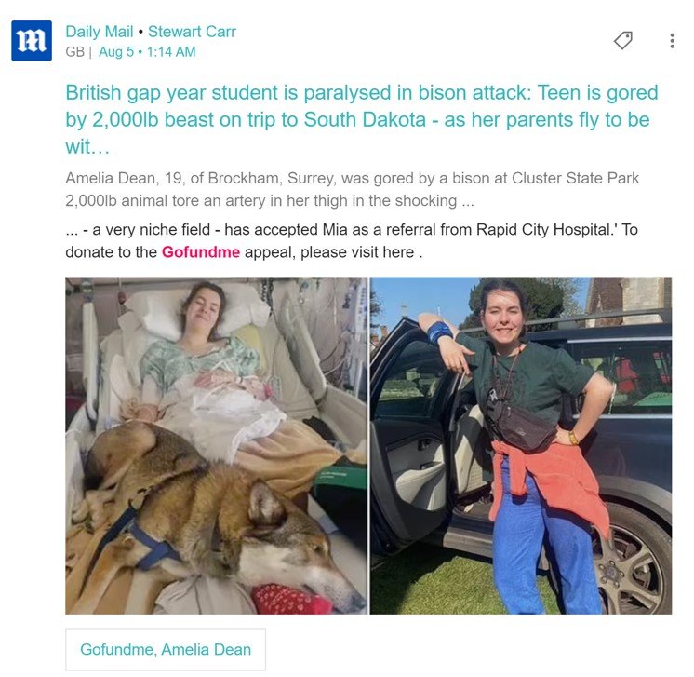Click the GB country label
694x677 pixels.
point(74,52)
